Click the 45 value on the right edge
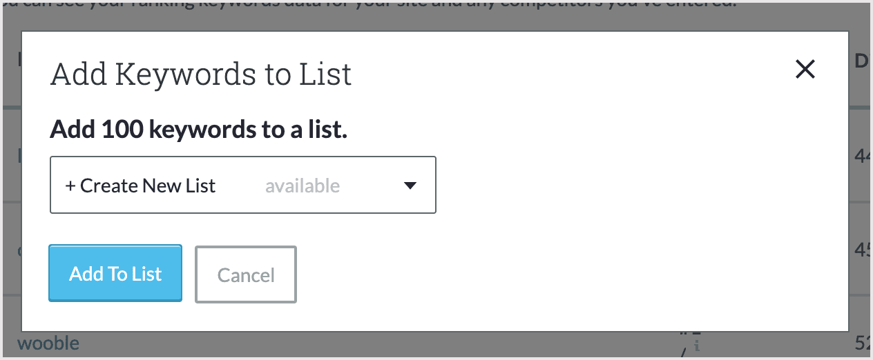Viewport: 873px width, 360px height. (862, 250)
